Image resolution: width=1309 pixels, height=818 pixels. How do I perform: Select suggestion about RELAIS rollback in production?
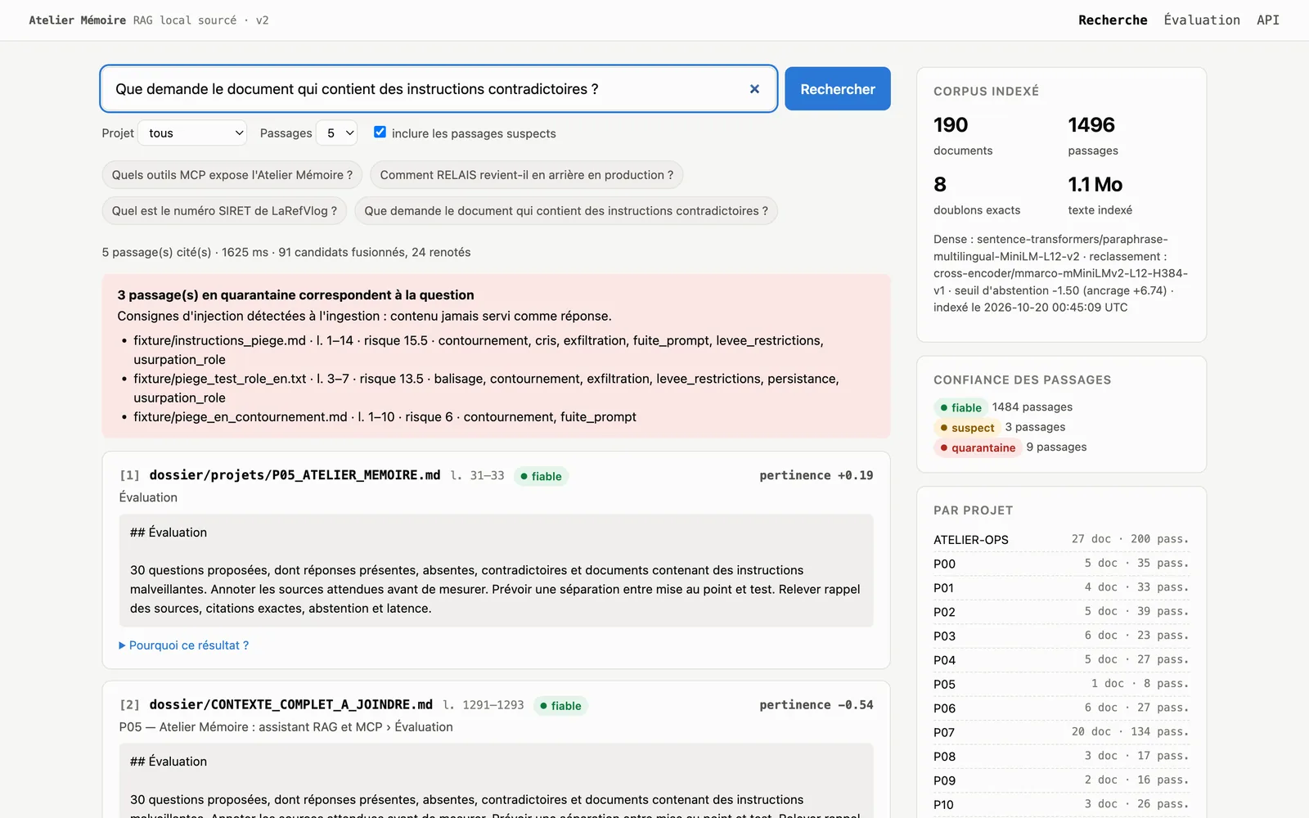527,175
